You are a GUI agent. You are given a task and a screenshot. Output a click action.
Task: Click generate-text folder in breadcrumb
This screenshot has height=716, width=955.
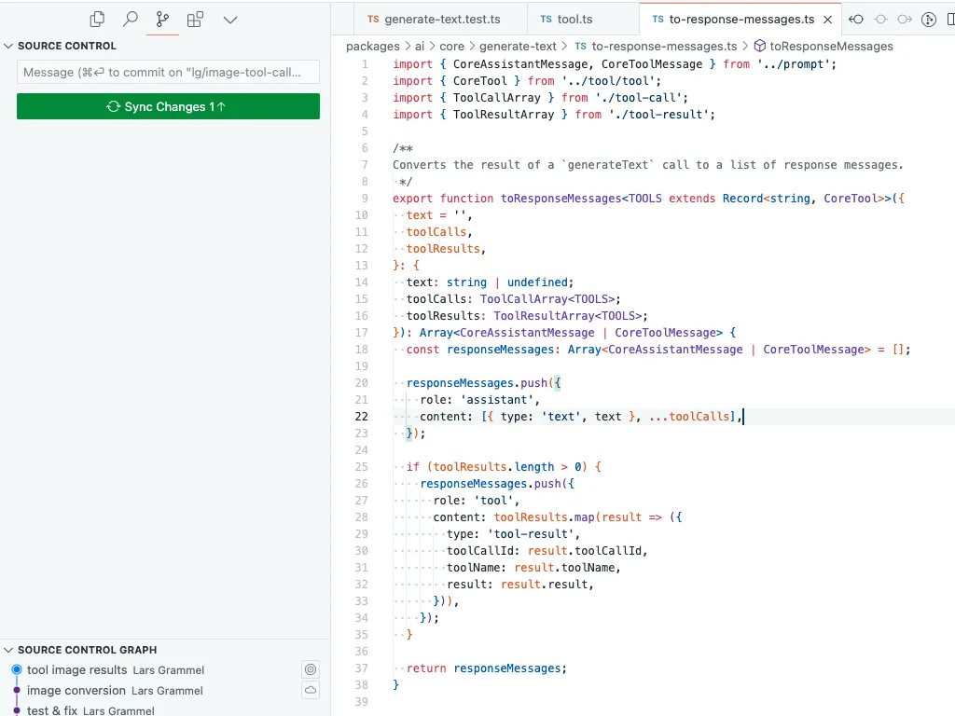[518, 47]
